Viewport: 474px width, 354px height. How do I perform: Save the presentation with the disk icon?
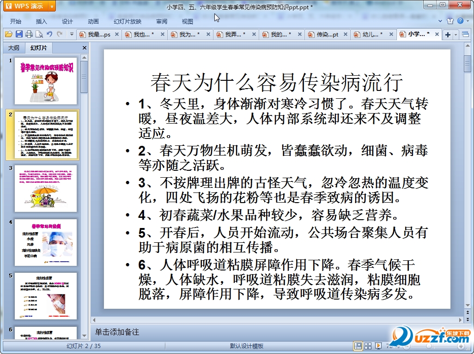pos(19,34)
